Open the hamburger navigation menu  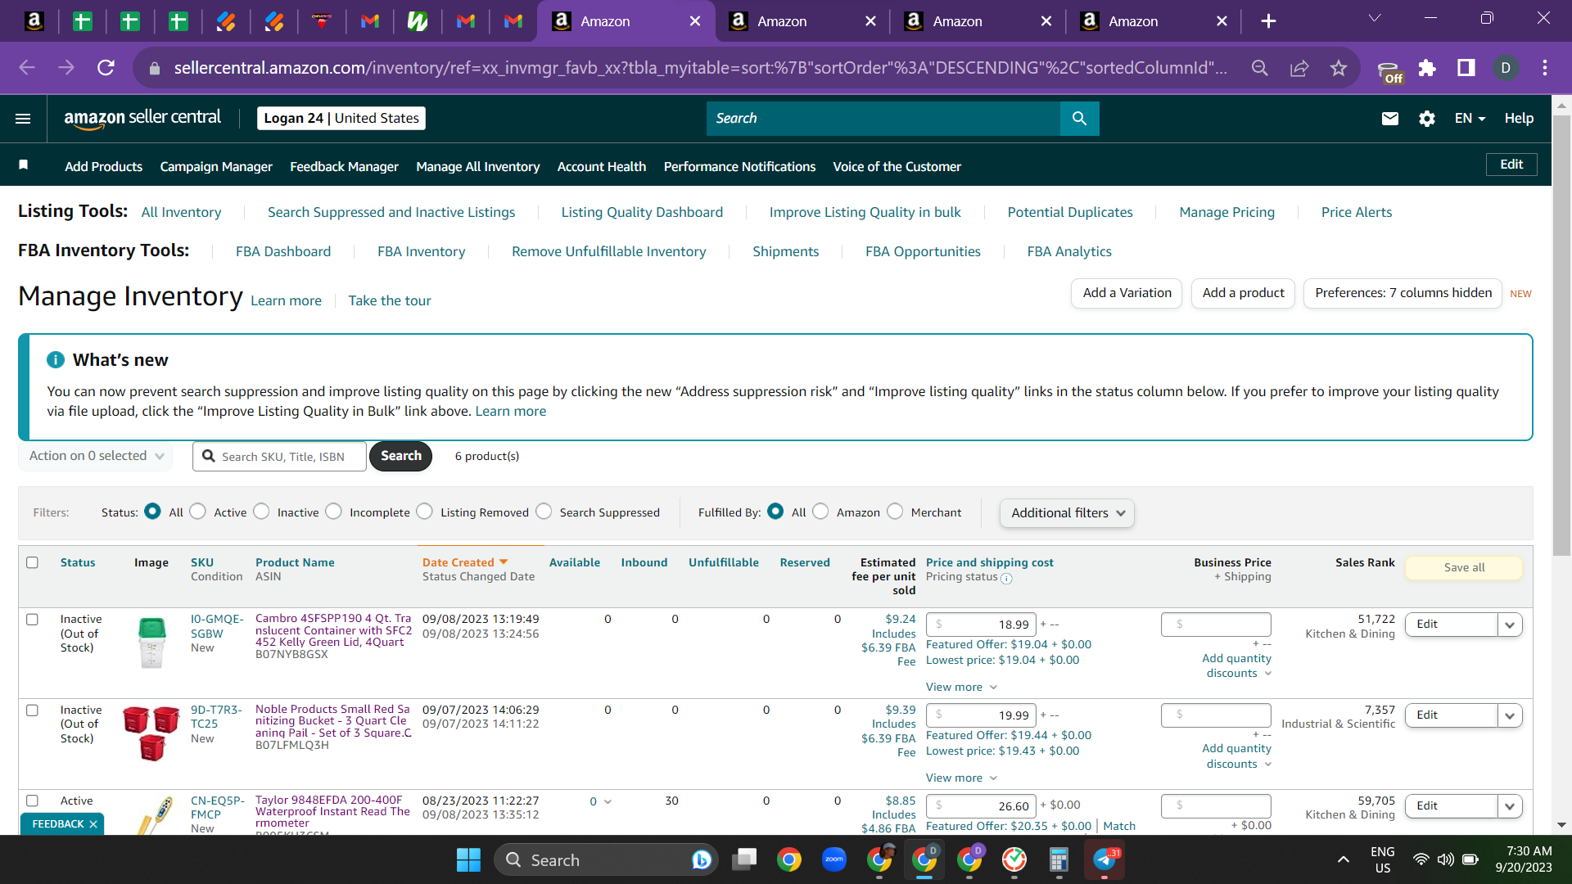click(23, 119)
